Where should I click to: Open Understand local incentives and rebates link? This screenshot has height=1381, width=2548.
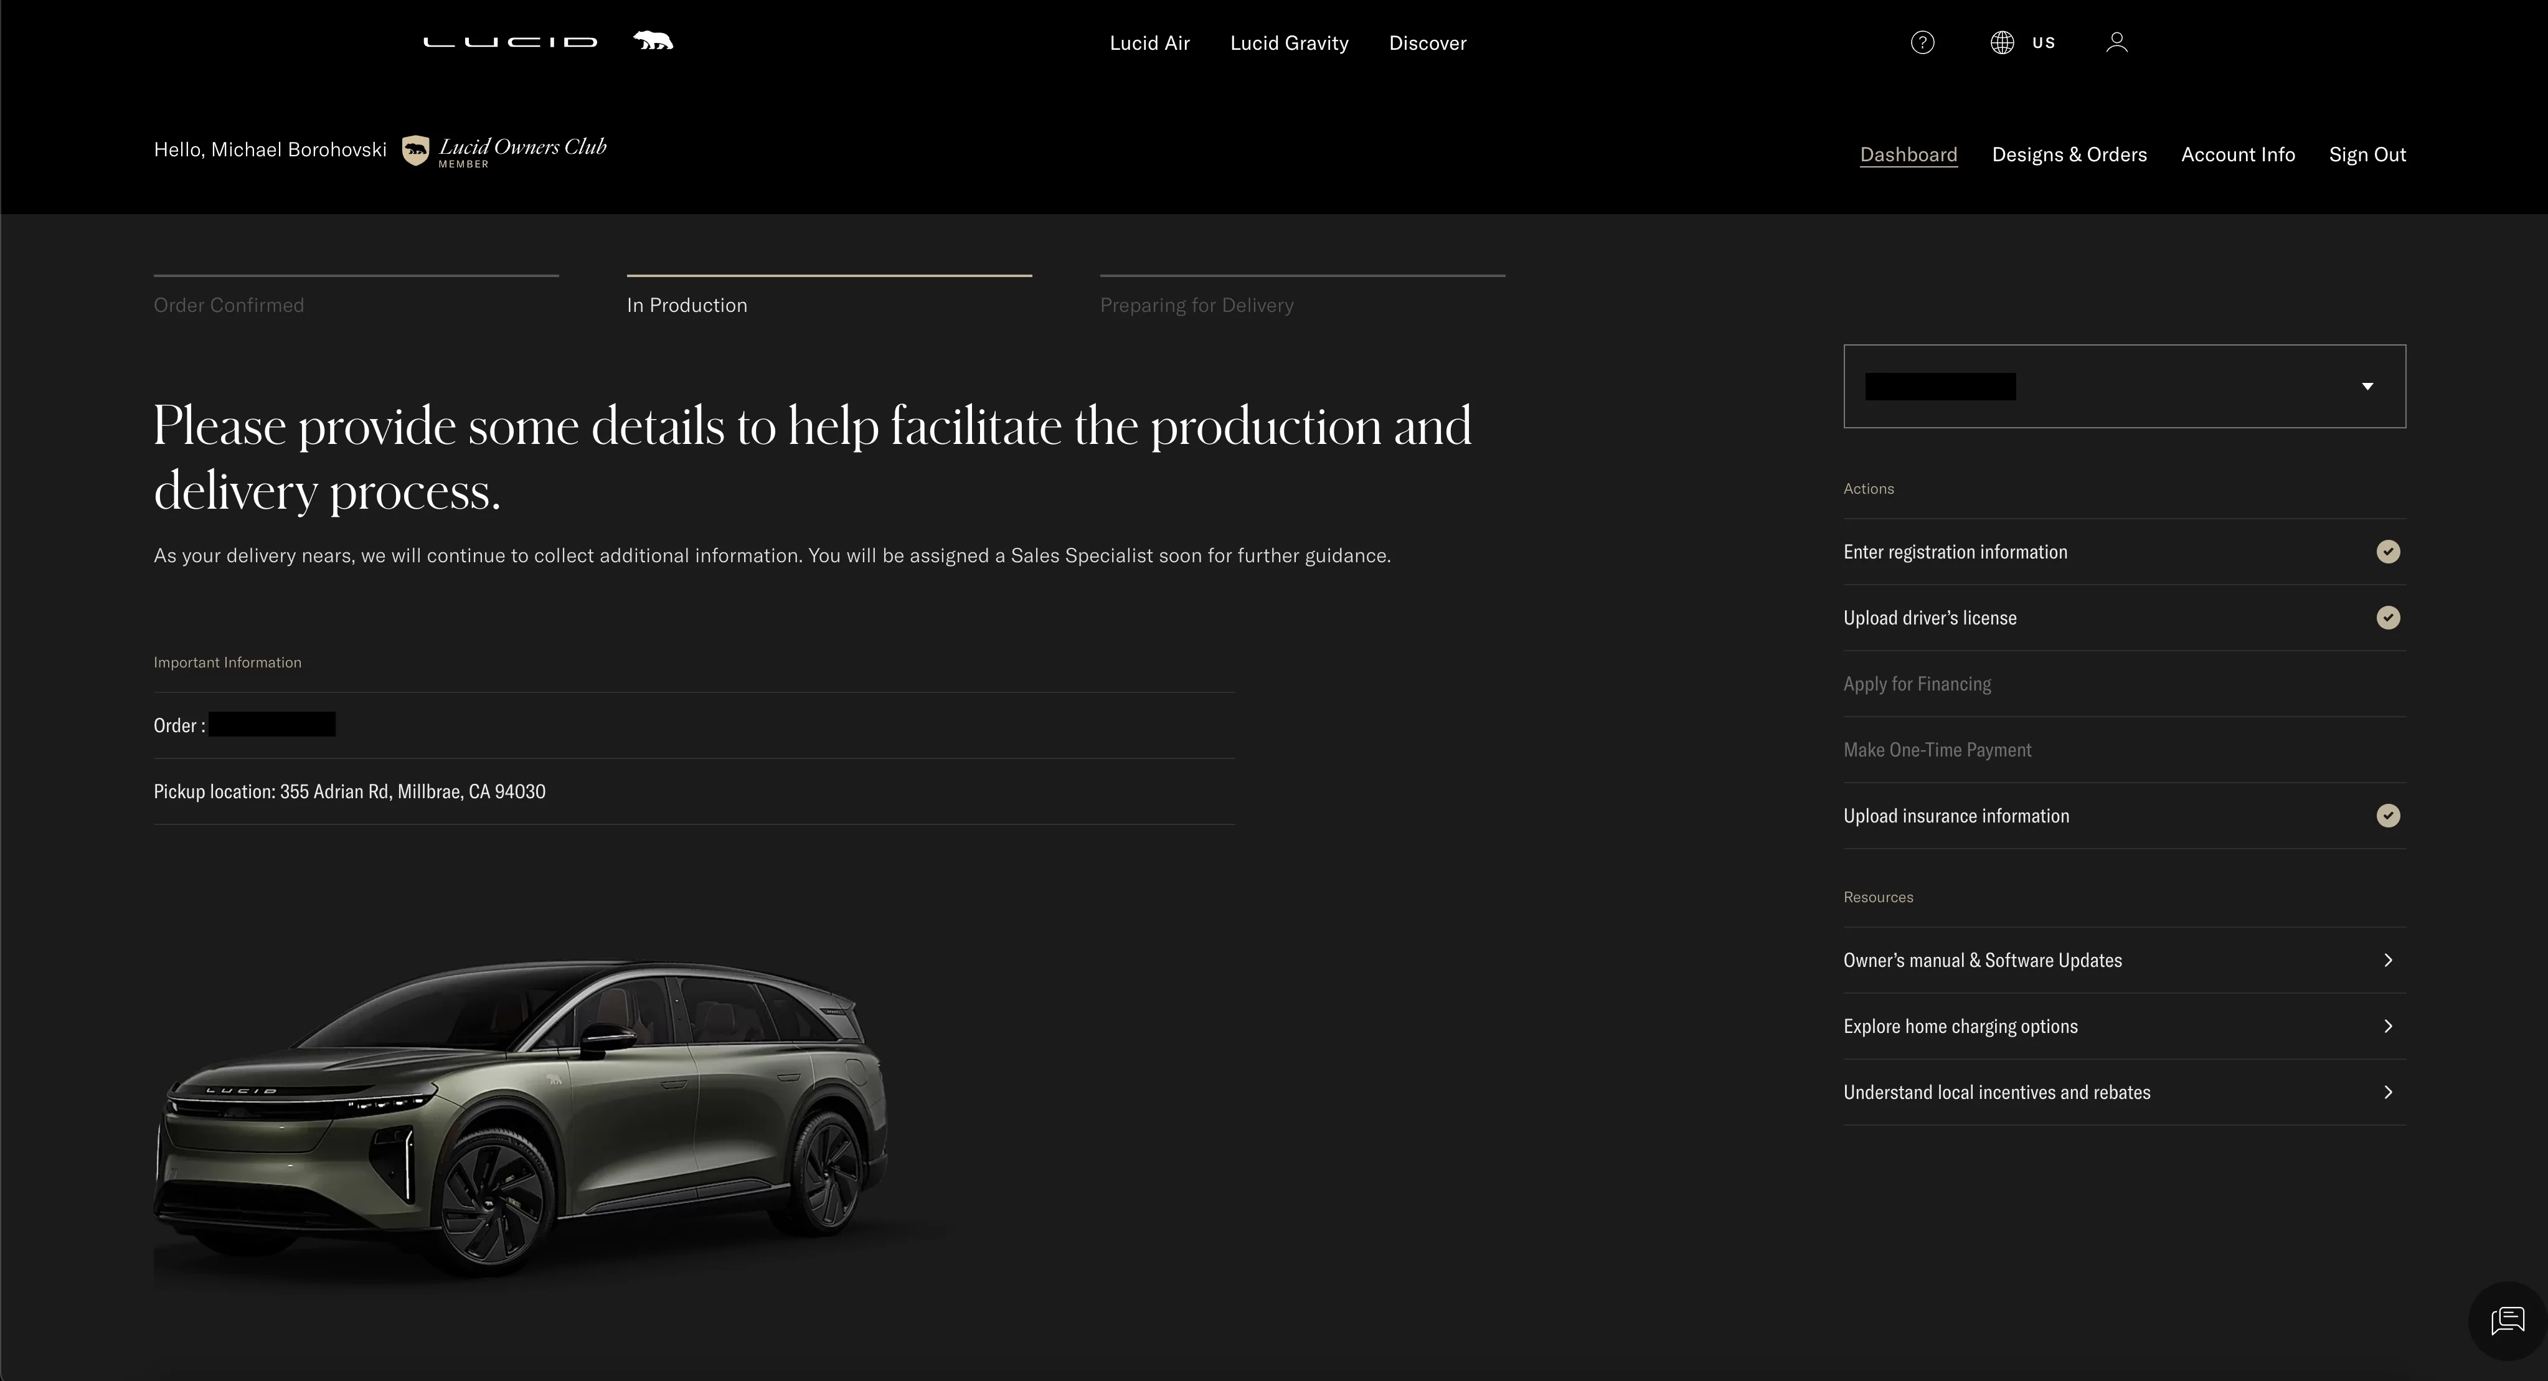(2124, 1093)
